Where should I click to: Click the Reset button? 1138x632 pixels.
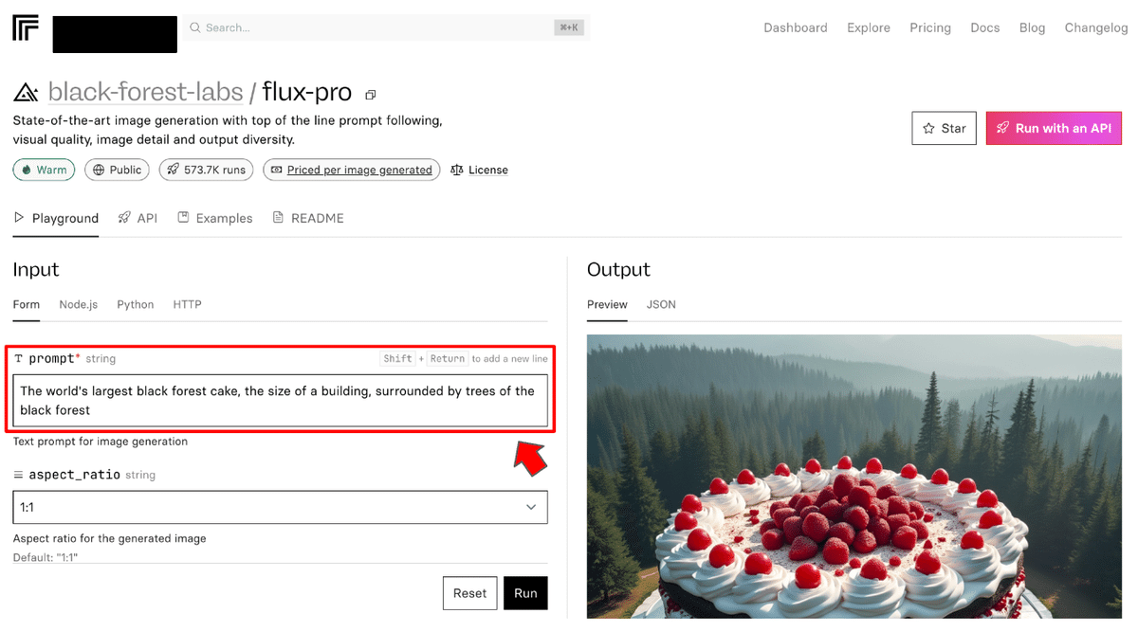(x=469, y=593)
